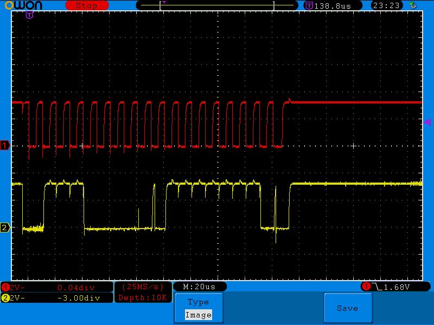Click the red circle 1 icon in CH1 readout
Screen dimensions: 434x325
pos(5,288)
